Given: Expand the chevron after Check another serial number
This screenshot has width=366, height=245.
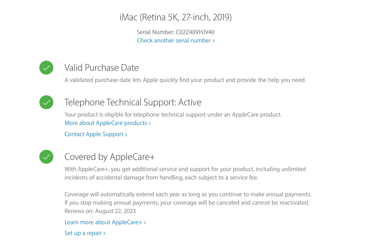Looking at the screenshot, I should 214,40.
